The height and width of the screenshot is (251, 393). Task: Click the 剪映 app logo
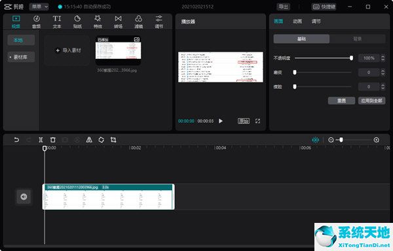(x=14, y=7)
